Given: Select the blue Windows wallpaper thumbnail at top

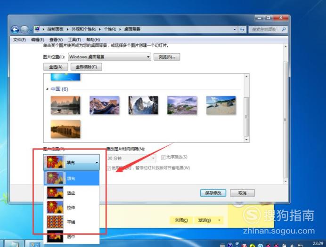Looking at the screenshot, I should tap(65, 77).
